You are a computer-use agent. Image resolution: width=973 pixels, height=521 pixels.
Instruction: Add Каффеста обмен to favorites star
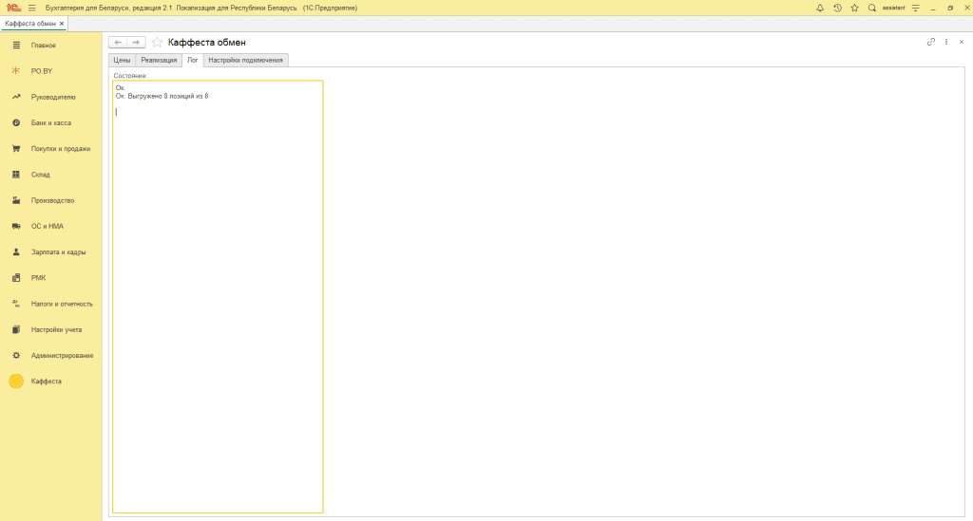[157, 42]
